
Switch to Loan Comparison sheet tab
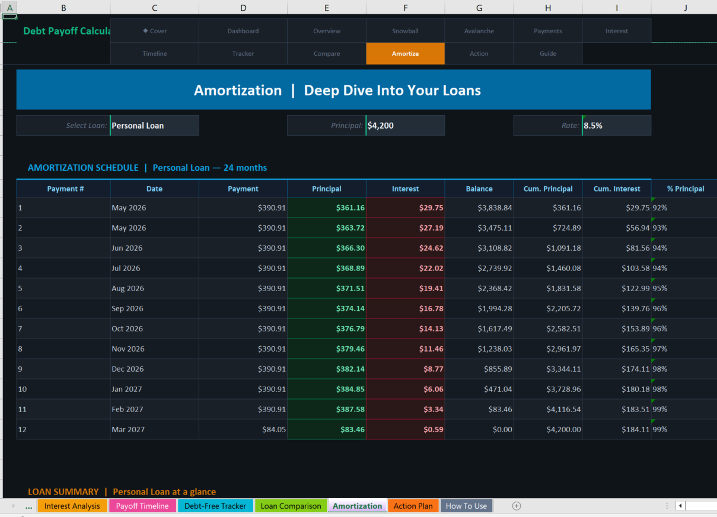(x=291, y=506)
